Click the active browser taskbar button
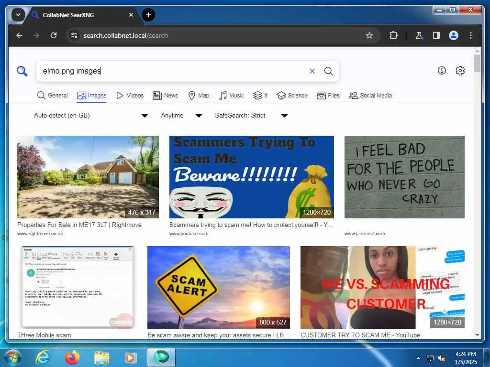490x367 pixels. point(161,357)
